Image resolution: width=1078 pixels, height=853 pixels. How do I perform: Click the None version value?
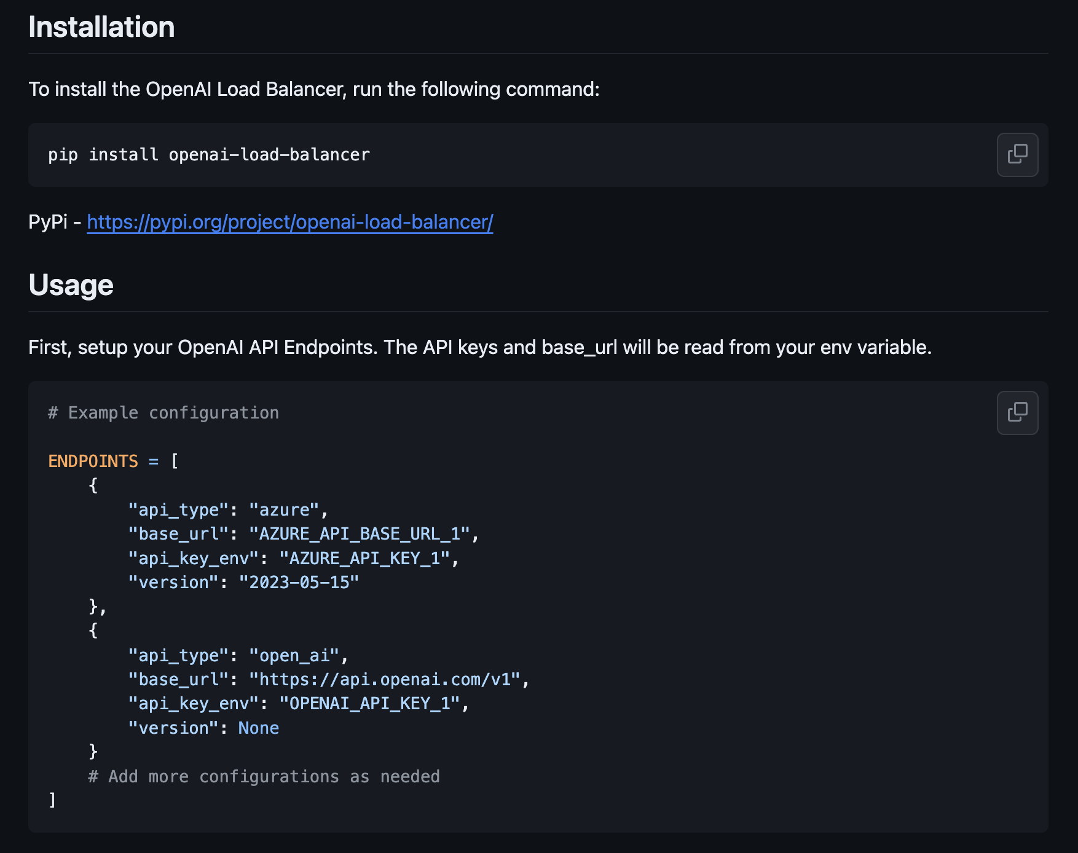click(259, 728)
